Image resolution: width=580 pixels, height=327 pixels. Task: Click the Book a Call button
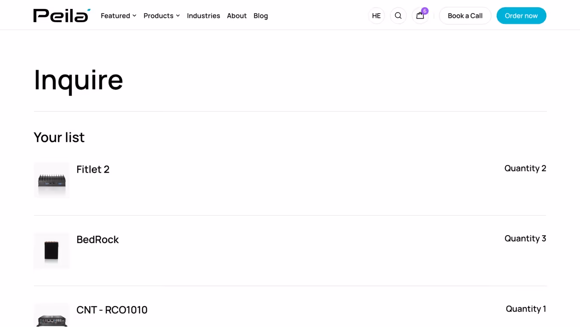[x=465, y=16]
